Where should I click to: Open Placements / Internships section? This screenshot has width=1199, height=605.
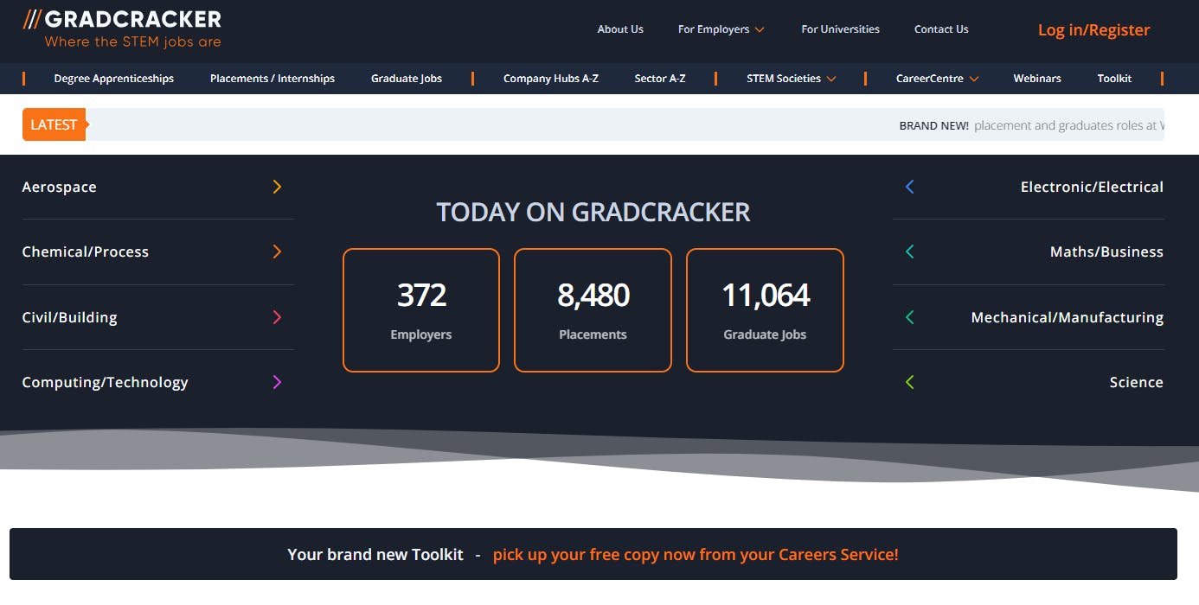click(272, 79)
